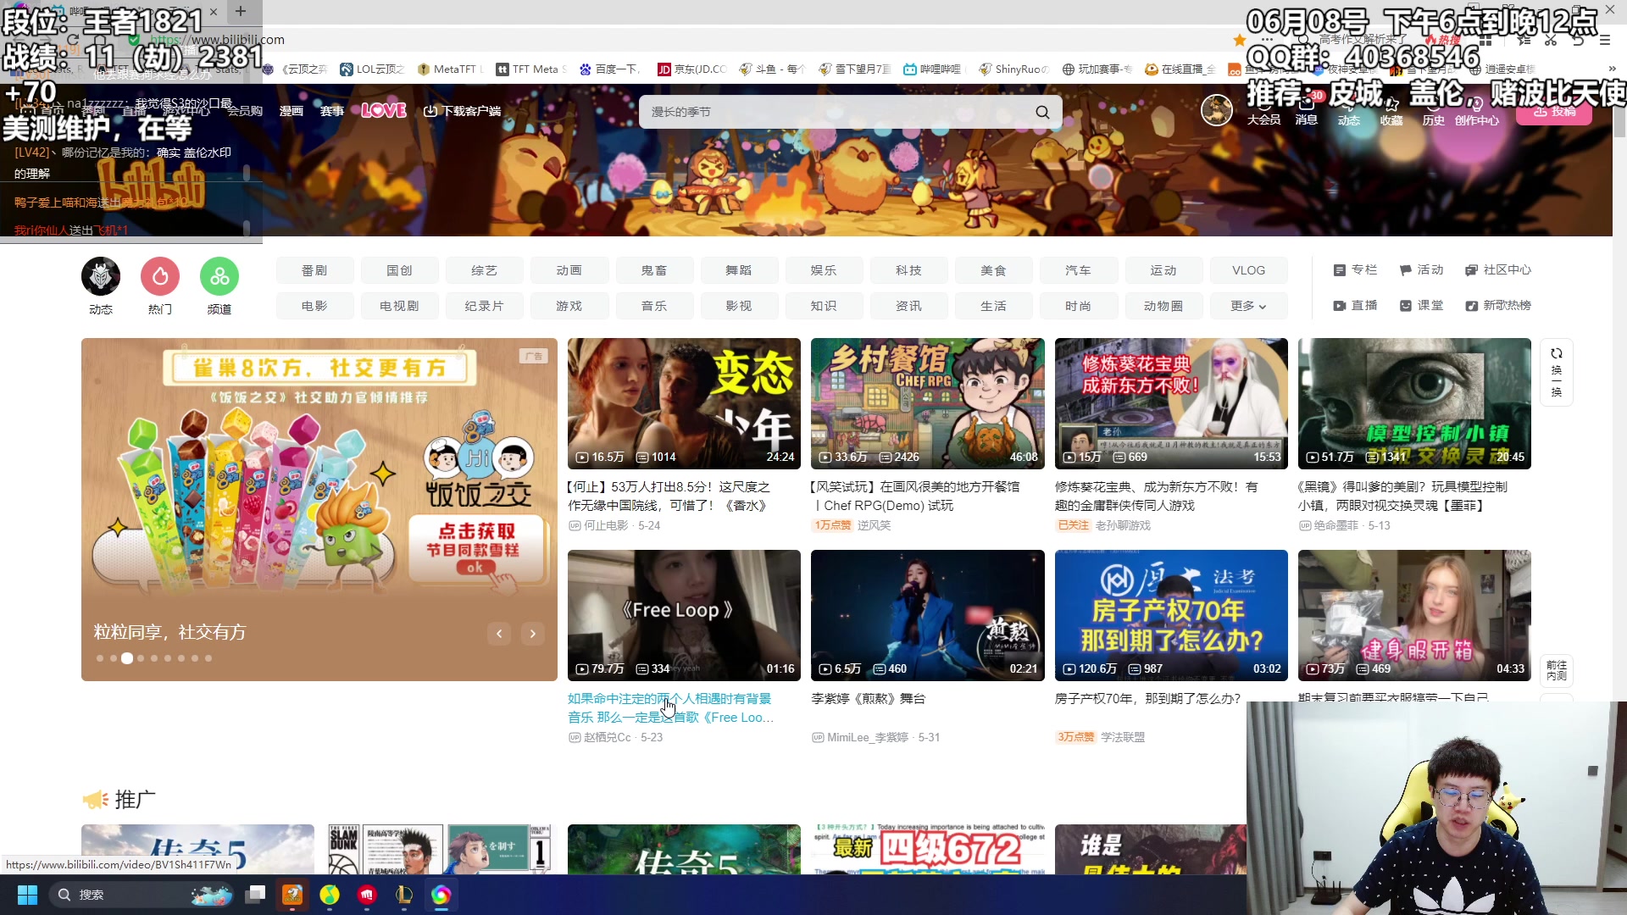Image resolution: width=1627 pixels, height=915 pixels.
Task: Open the 百度一下 bookmark
Action: pyautogui.click(x=610, y=69)
